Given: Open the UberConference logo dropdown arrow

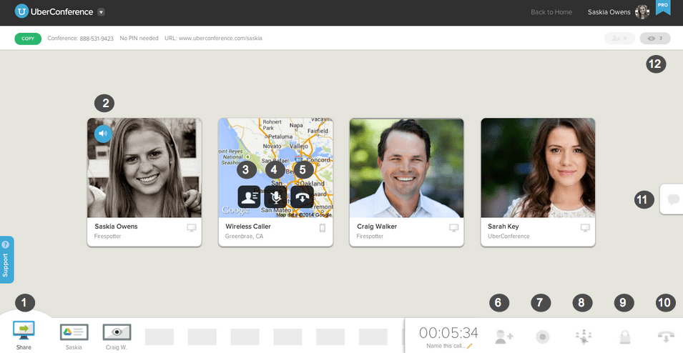Looking at the screenshot, I should click(101, 12).
